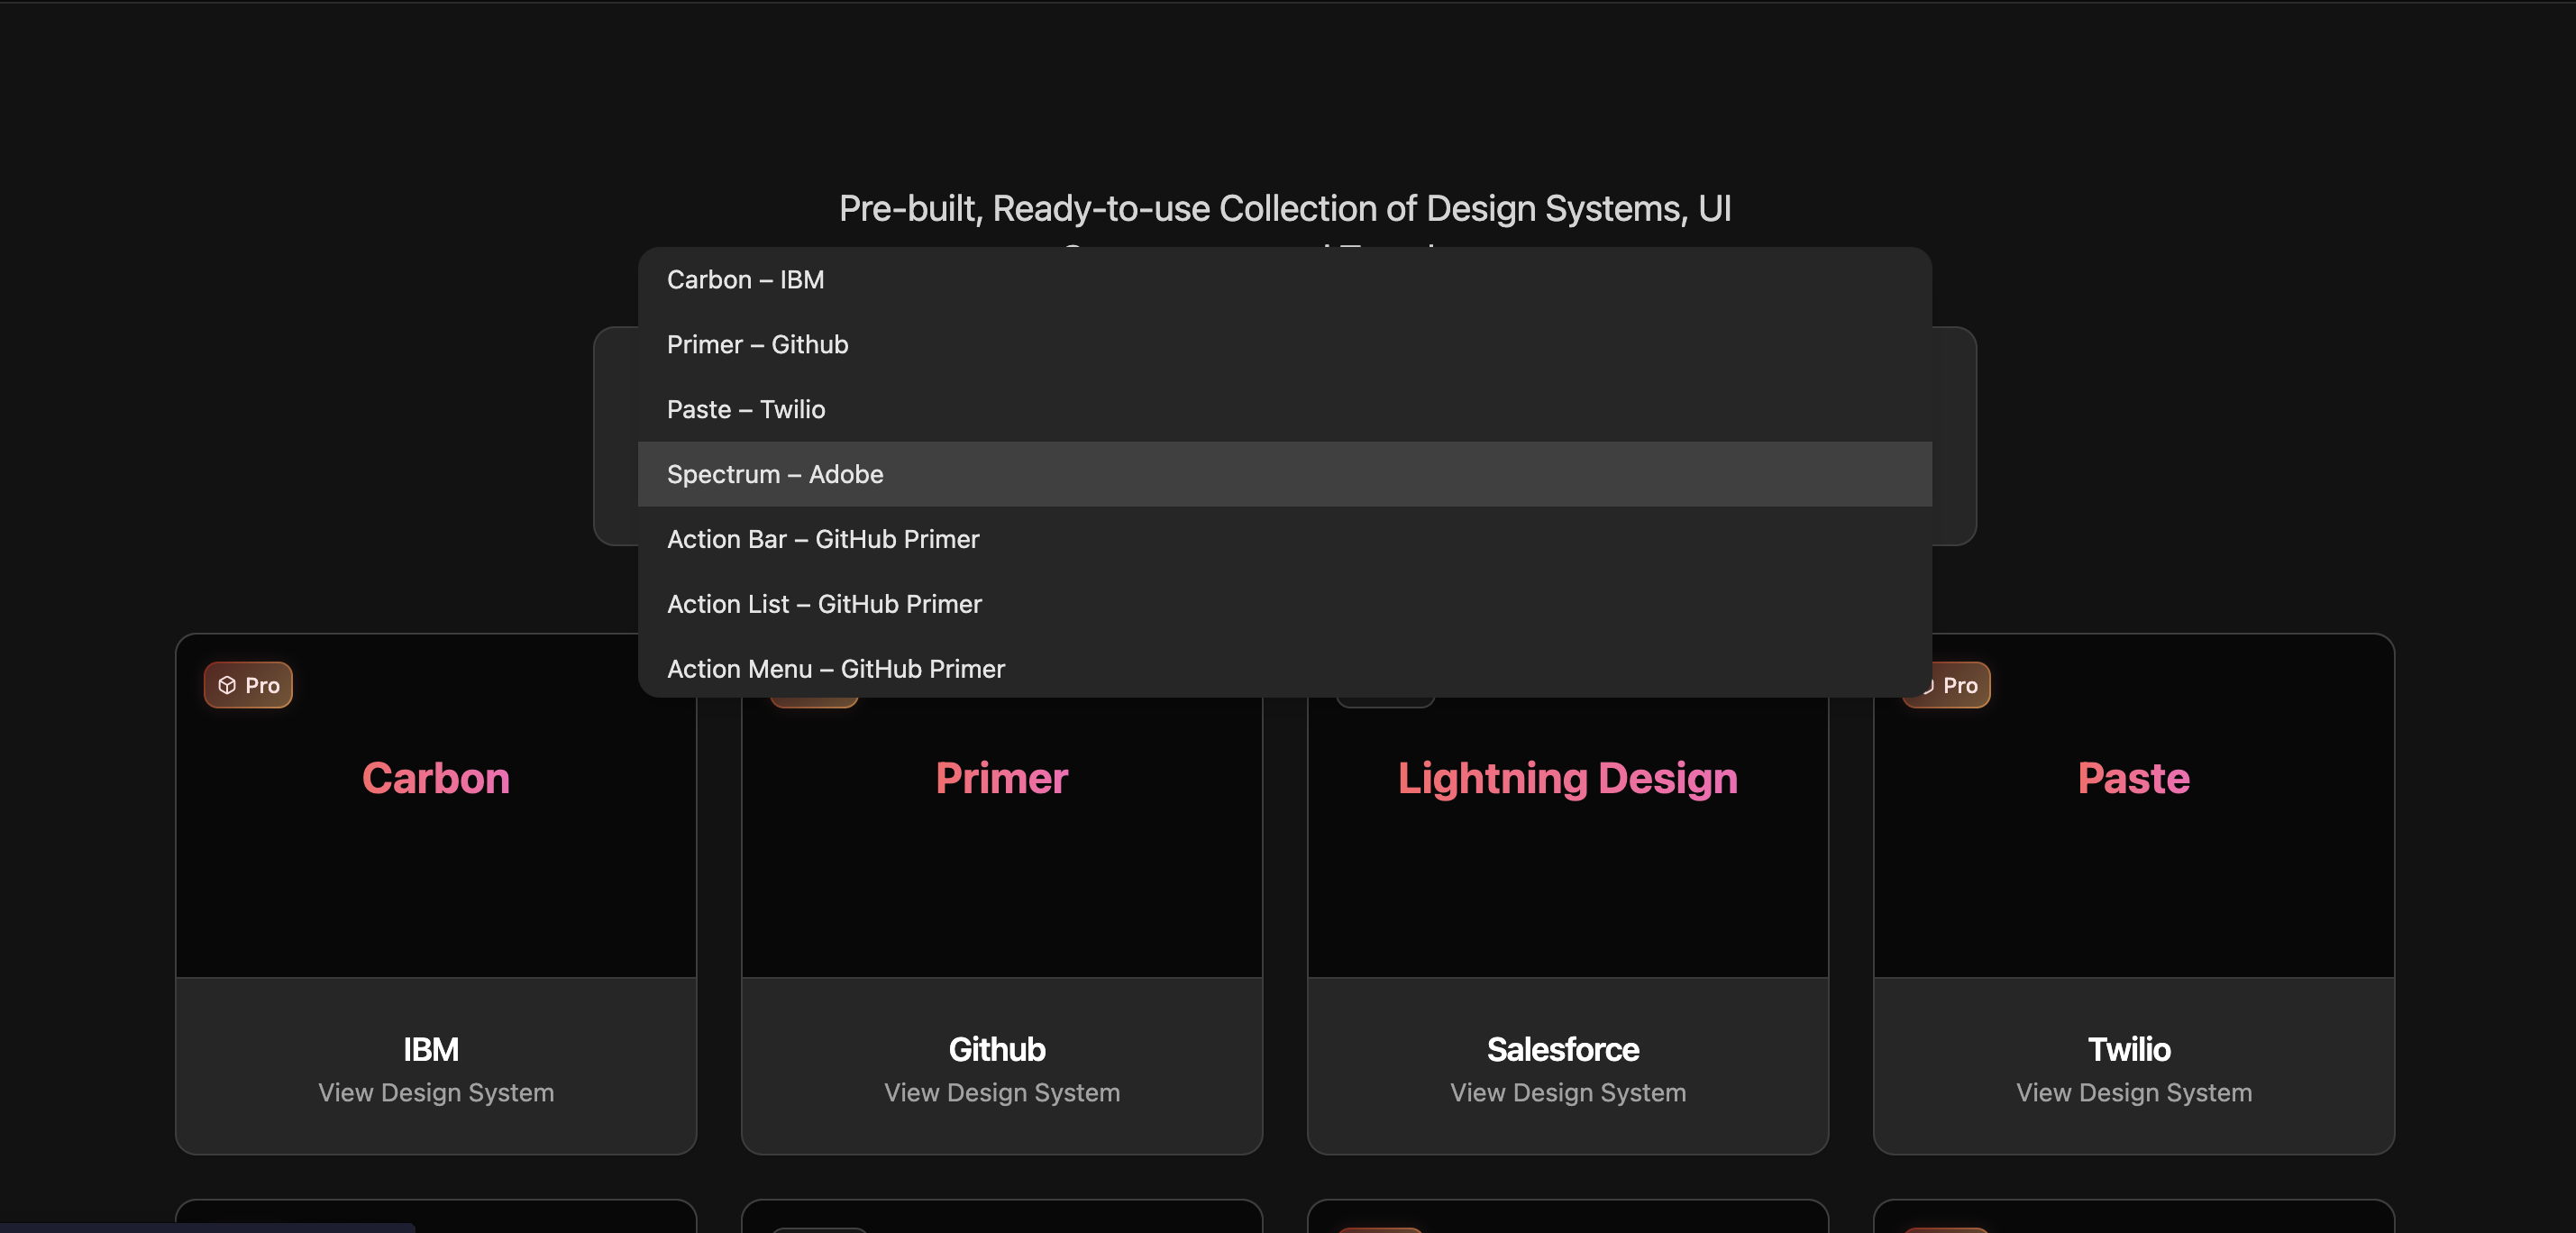This screenshot has height=1233, width=2576.
Task: Pick Action Menu – GitHub Primer option
Action: coord(835,669)
